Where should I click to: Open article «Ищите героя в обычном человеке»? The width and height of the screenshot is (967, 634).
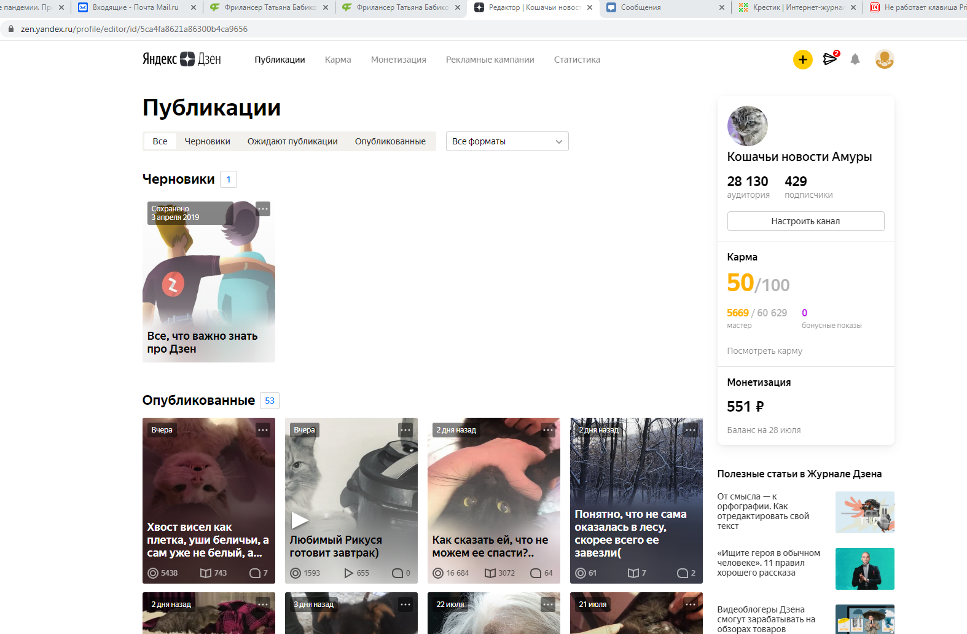(769, 563)
